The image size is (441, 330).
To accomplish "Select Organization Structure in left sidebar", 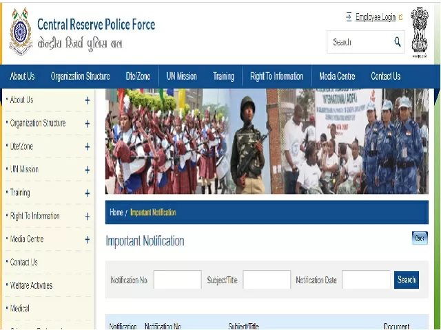I will 38,123.
